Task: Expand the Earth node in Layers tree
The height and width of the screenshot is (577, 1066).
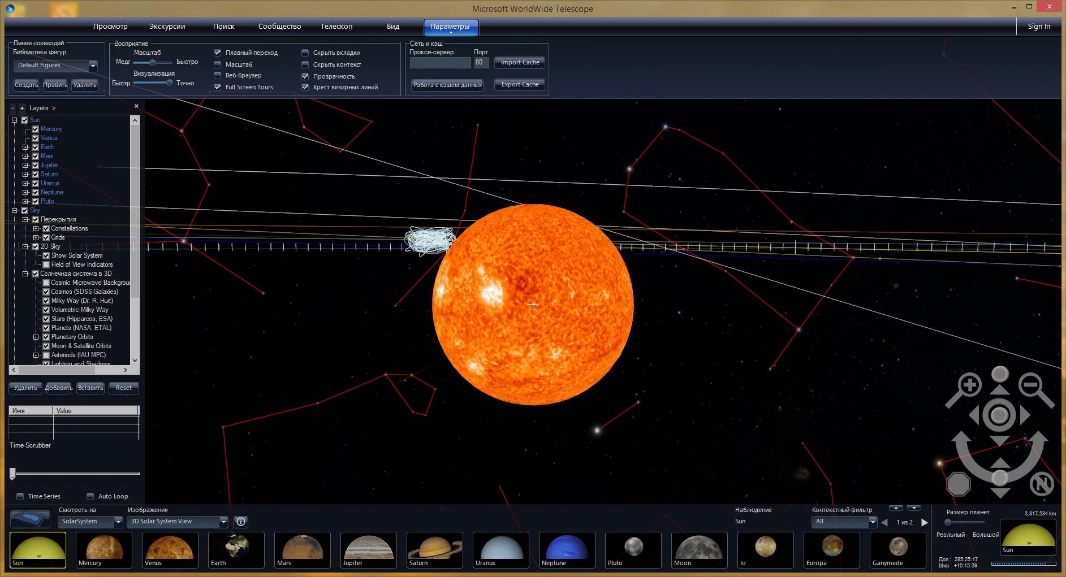Action: (25, 147)
